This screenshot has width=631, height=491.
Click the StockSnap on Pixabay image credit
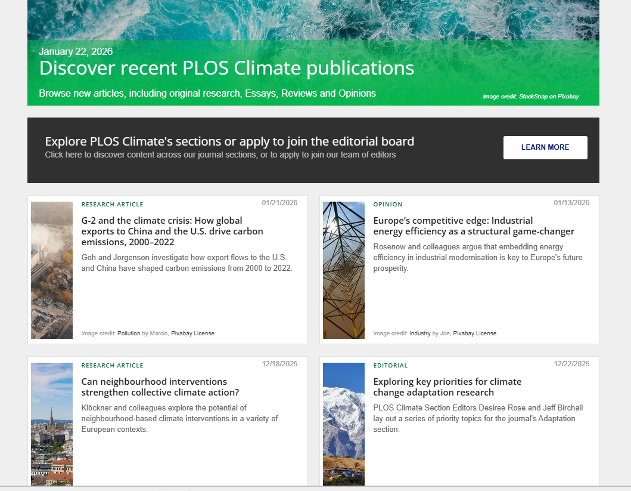point(530,97)
